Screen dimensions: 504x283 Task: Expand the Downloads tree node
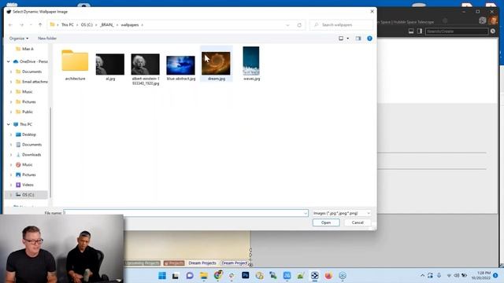[11, 155]
